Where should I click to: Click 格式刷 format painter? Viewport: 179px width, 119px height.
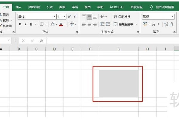(x=6, y=26)
